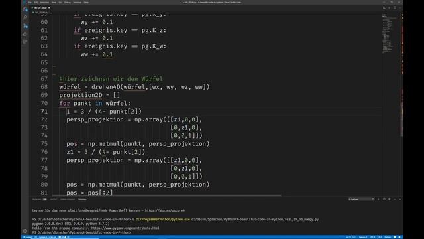This screenshot has height=239, width=424.
Task: Click 'for punkt in würfel:' on line 70
Action: 95,104
